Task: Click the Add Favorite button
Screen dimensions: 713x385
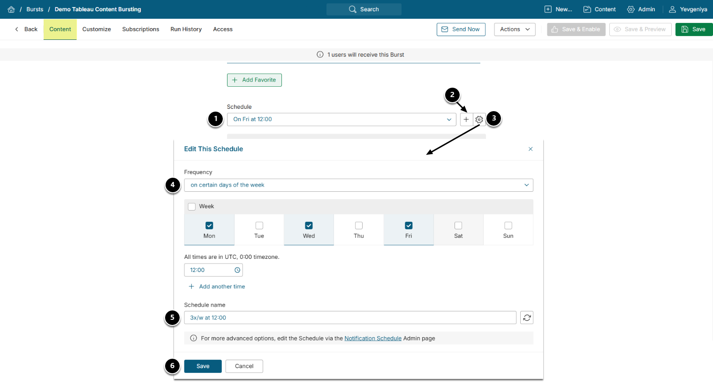Action: point(254,80)
